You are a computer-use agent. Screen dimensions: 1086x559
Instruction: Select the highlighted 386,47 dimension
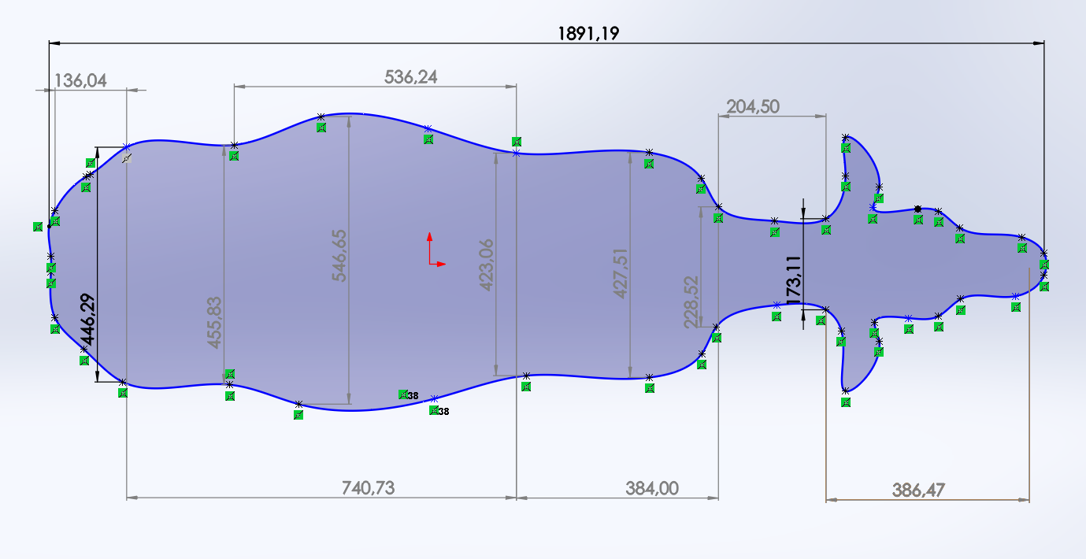coord(918,490)
